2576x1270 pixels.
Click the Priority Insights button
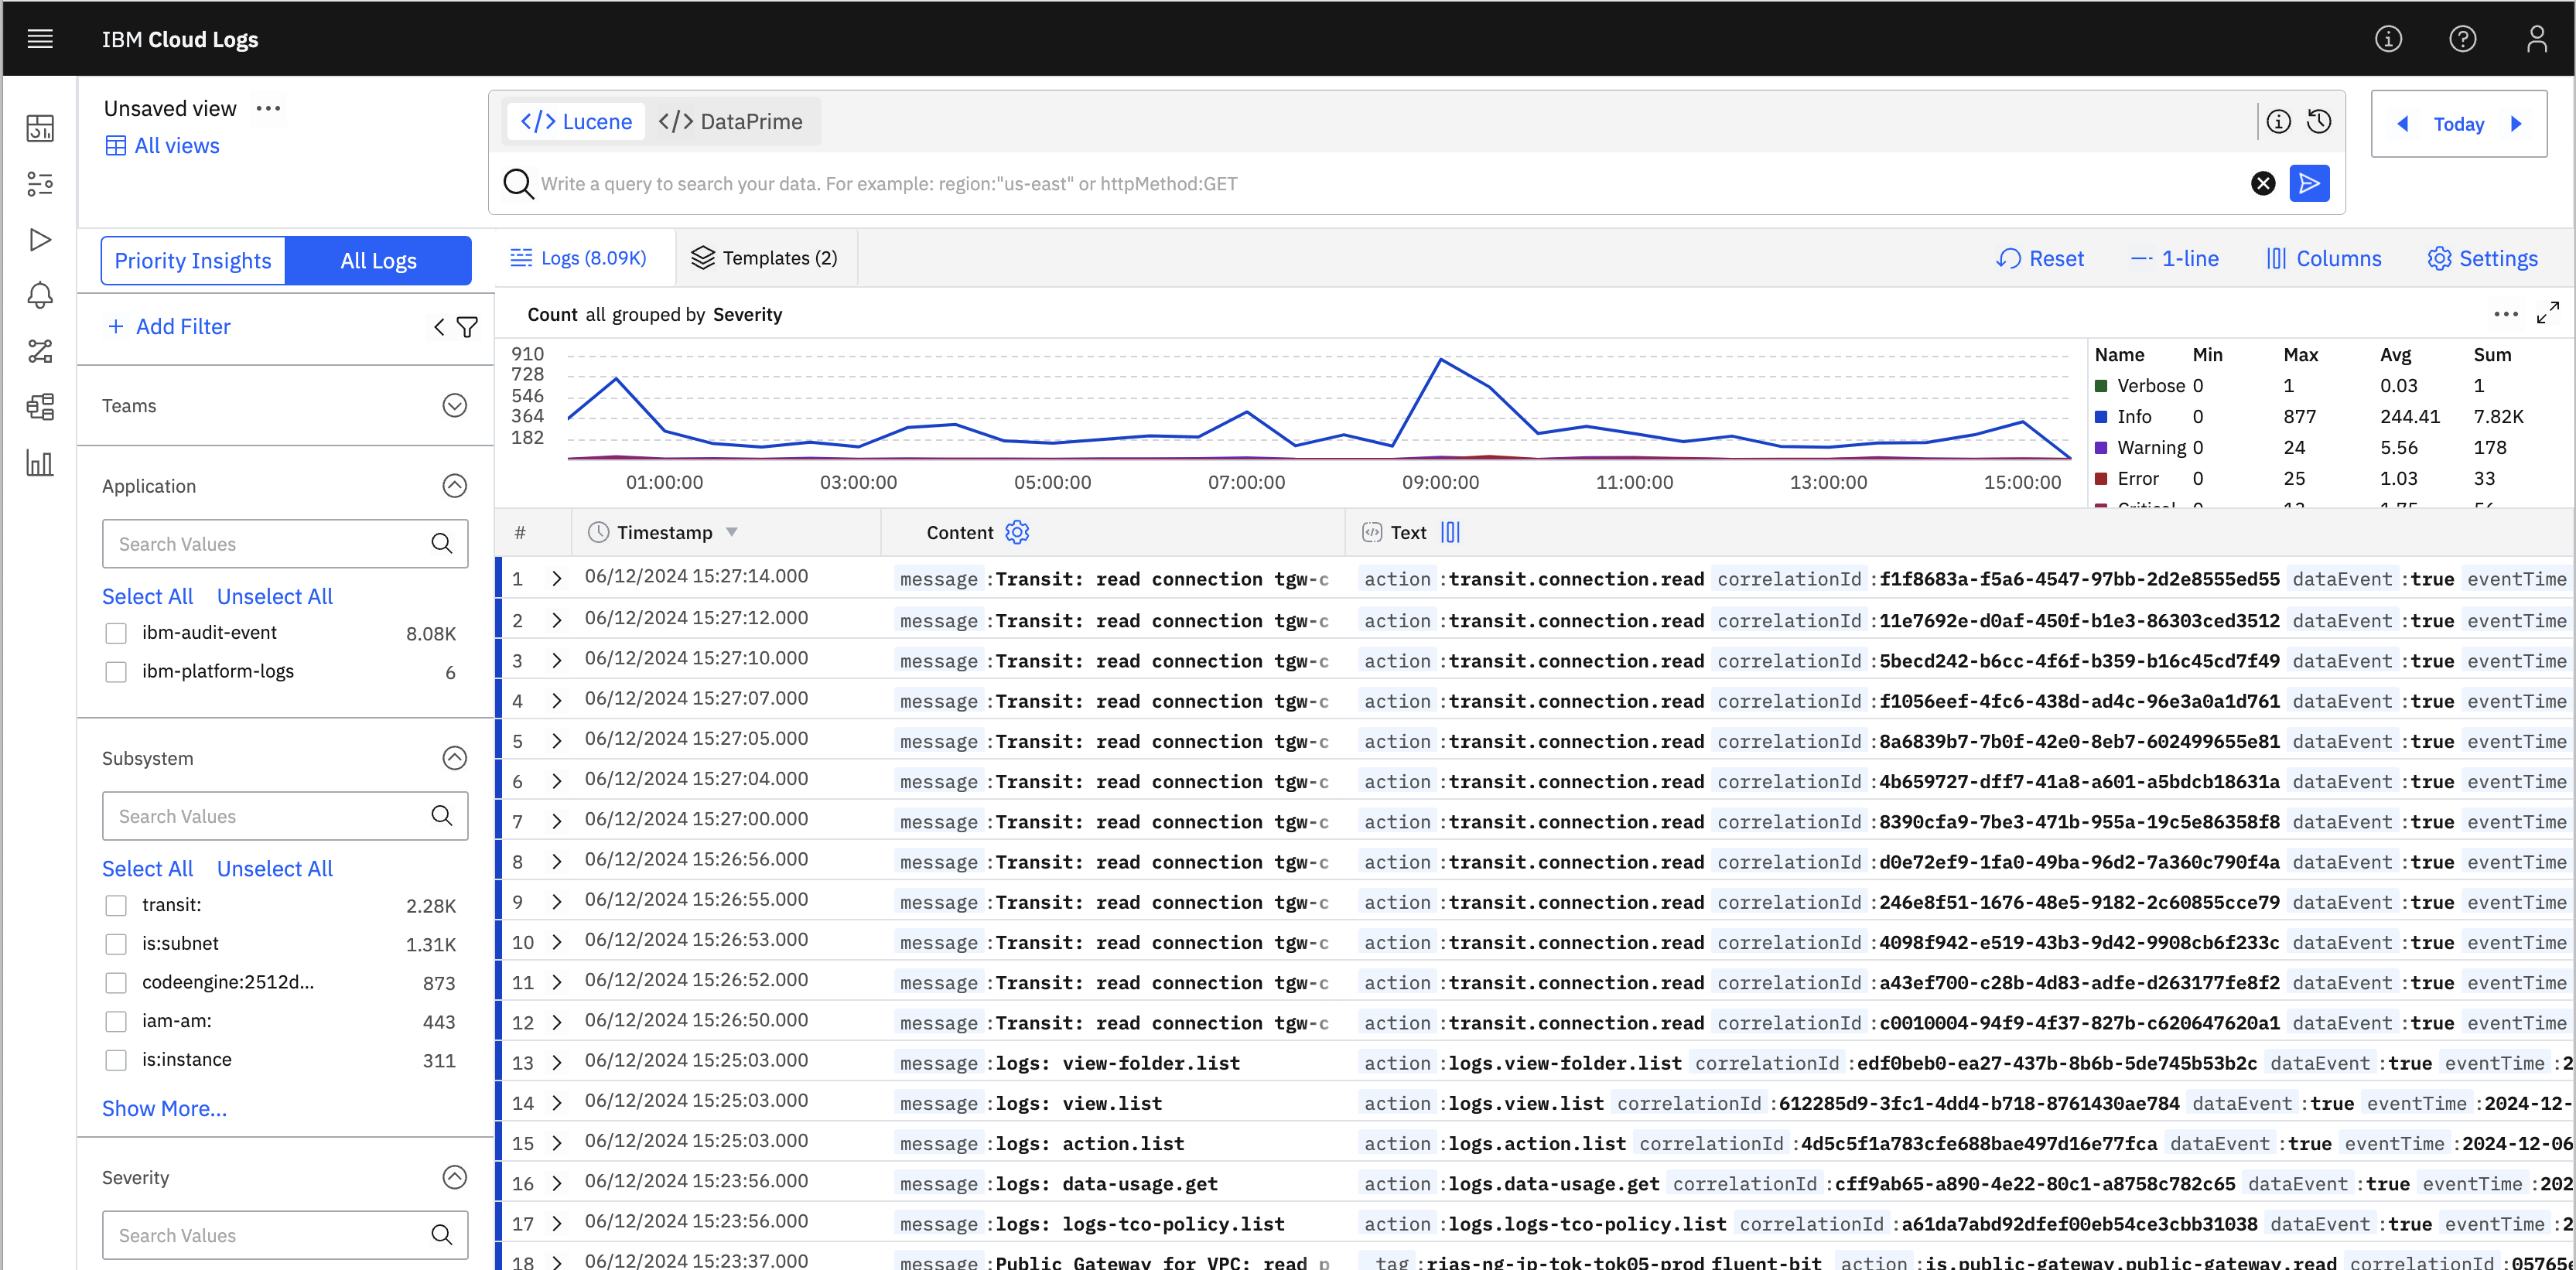tap(193, 261)
